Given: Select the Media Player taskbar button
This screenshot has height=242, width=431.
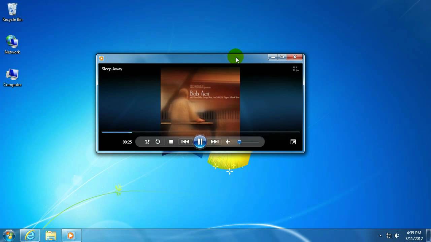Looking at the screenshot, I should point(71,235).
